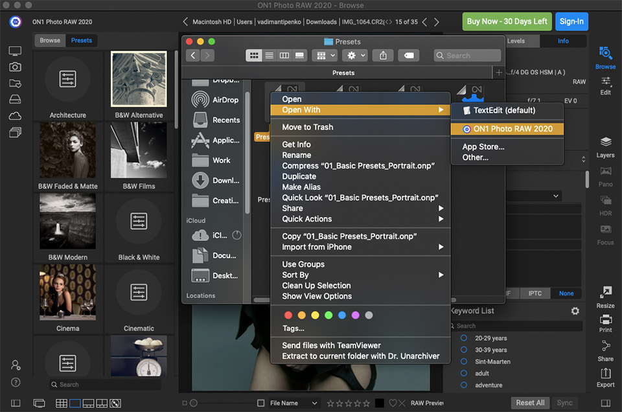622x412 pixels.
Task: Toggle the heart like flag
Action: pyautogui.click(x=393, y=404)
